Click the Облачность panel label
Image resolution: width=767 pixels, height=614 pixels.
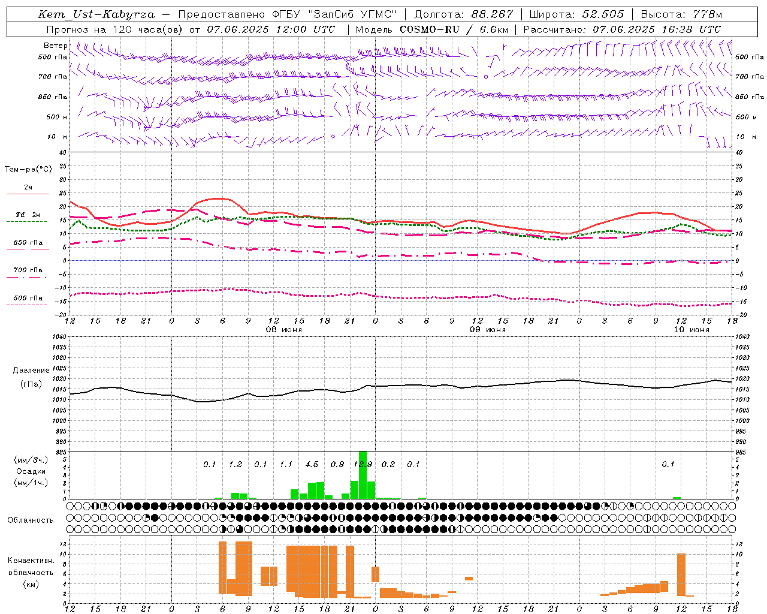(x=31, y=520)
